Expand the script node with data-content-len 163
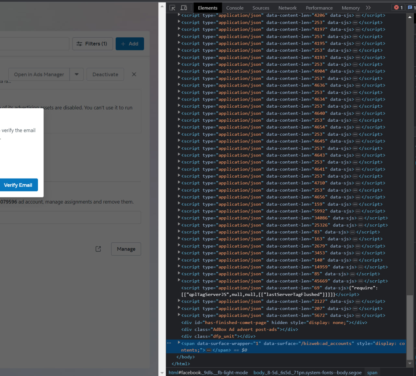Image resolution: width=416 pixels, height=376 pixels. tap(179, 239)
